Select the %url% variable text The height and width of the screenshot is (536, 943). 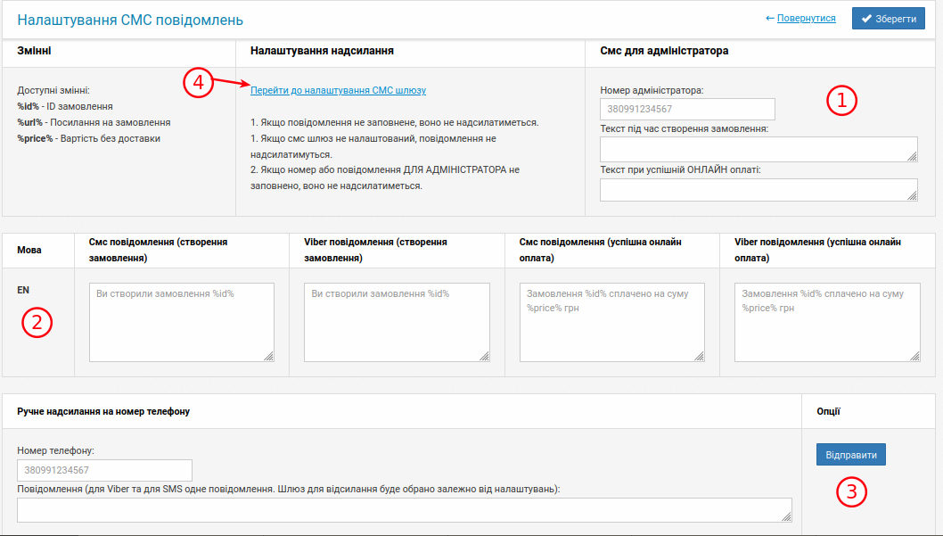click(x=30, y=123)
